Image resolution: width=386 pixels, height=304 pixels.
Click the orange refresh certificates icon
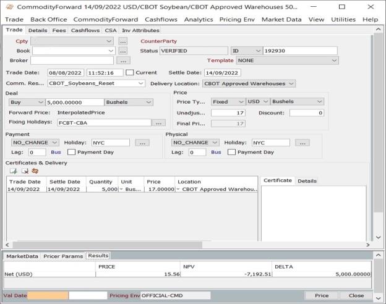(35, 171)
